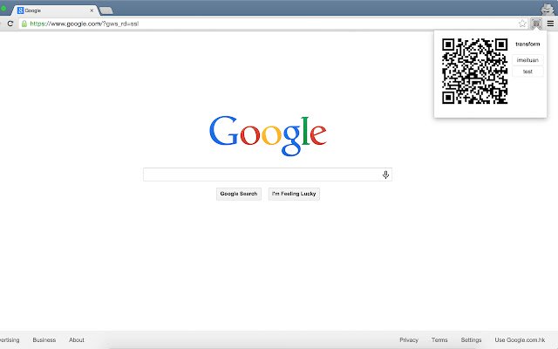Screen dimensions: 558x349
Task: Click the Use Google.com.hk link
Action: (x=520, y=339)
